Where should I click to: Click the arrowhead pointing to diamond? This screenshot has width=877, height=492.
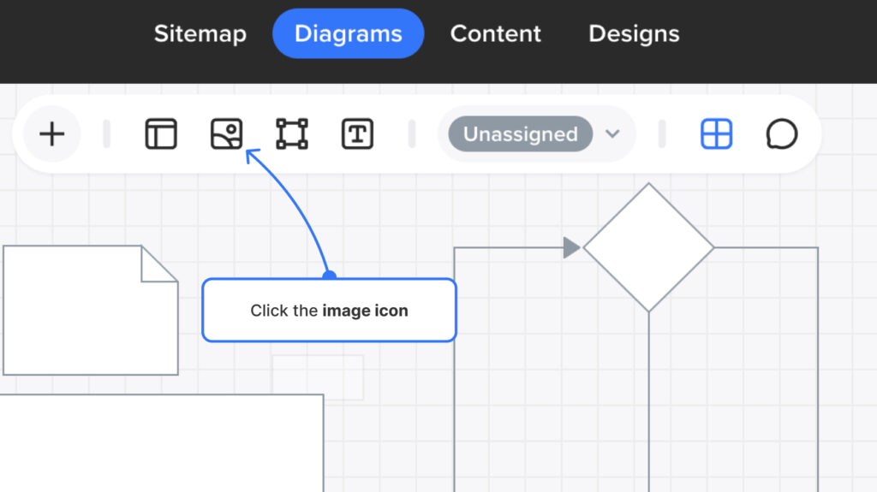click(x=571, y=247)
